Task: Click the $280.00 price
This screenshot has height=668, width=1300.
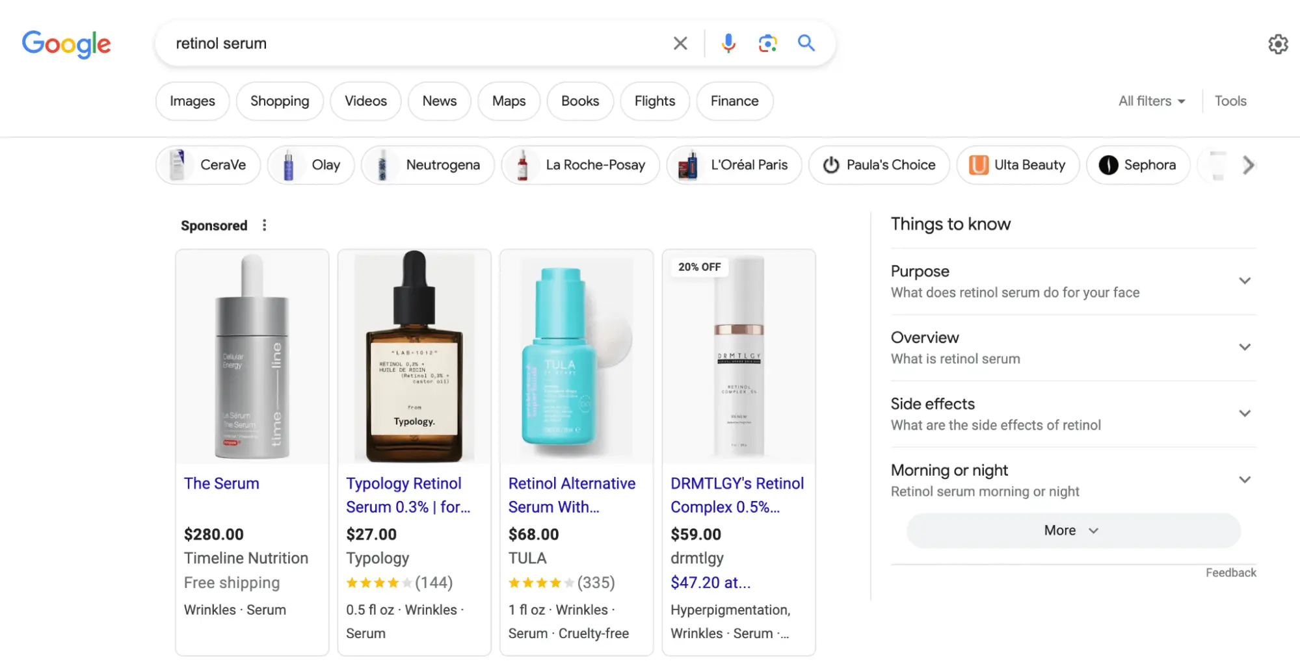Action: coord(214,535)
